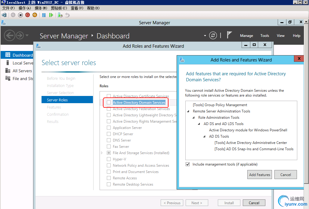Click the VM window vertical scrollbar up arrow
The width and height of the screenshot is (309, 209).
click(306, 21)
